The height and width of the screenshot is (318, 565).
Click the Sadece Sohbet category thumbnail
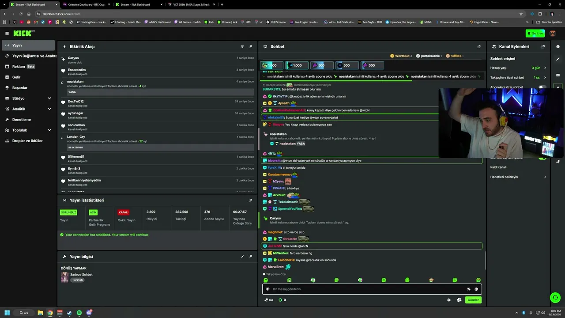coord(64,277)
